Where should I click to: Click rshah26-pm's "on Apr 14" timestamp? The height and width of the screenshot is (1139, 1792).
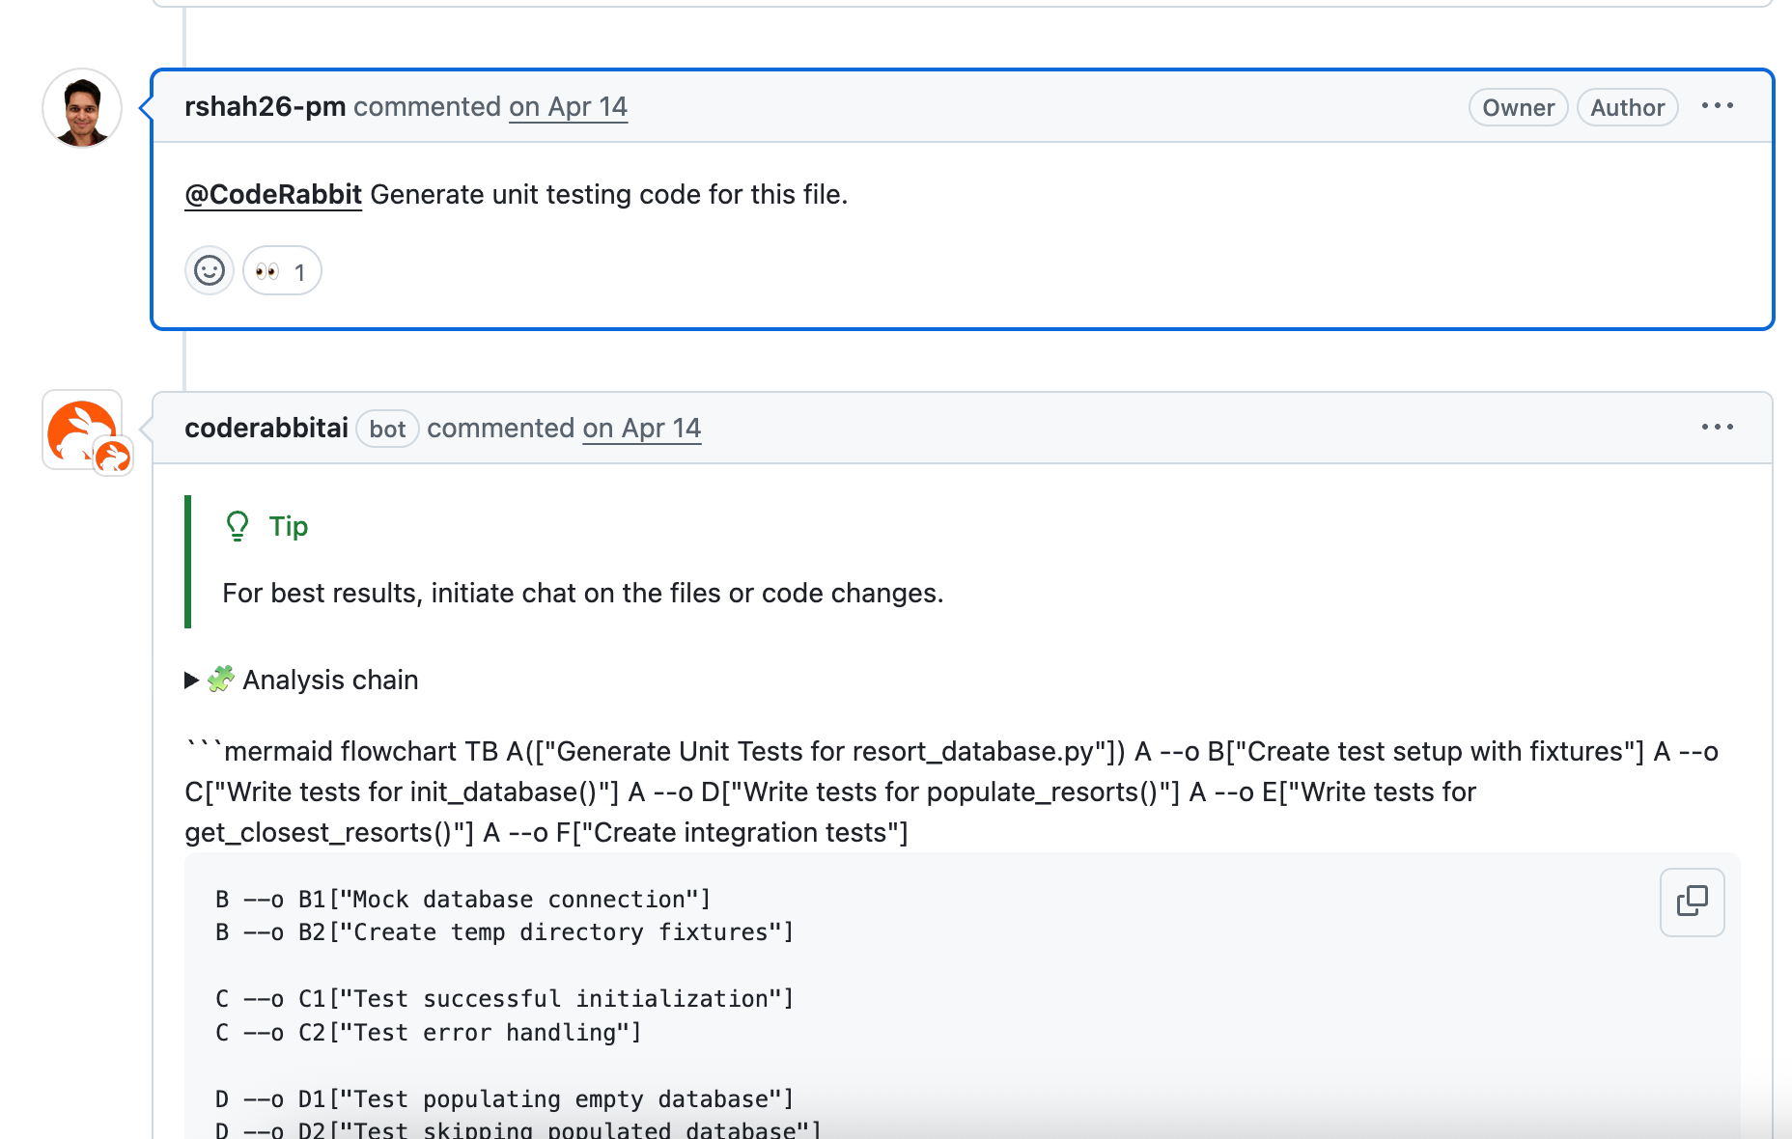pyautogui.click(x=568, y=106)
